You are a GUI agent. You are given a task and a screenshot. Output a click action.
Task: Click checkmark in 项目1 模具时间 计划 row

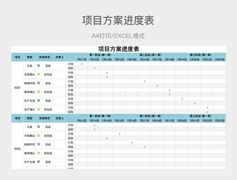click(144, 81)
